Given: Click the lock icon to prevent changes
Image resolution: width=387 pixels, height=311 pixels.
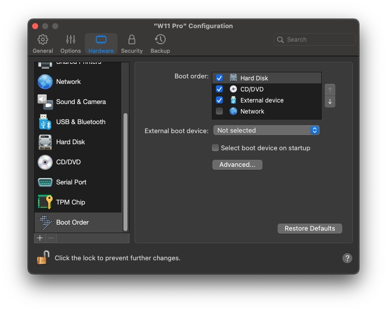Looking at the screenshot, I should [x=43, y=257].
